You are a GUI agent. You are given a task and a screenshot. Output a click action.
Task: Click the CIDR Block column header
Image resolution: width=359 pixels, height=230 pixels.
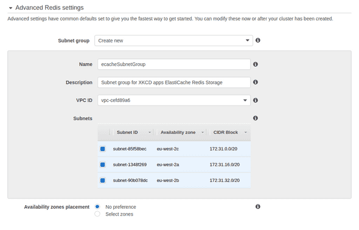(226, 132)
